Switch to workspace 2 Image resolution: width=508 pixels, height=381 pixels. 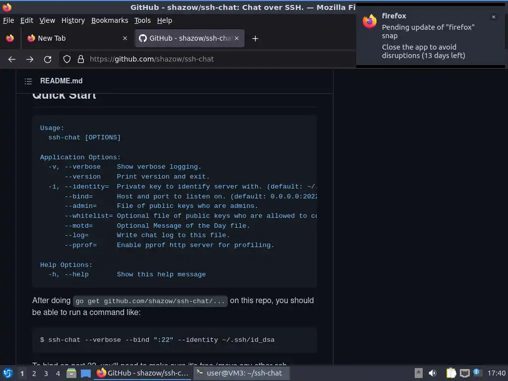tap(34, 374)
